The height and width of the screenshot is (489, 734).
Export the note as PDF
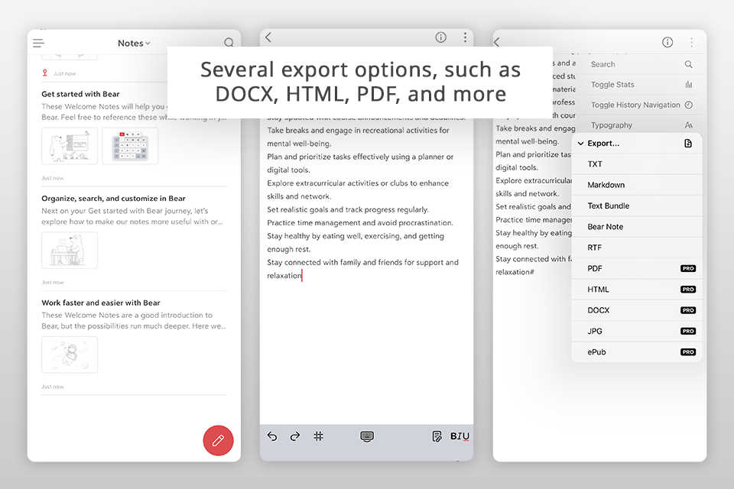[x=637, y=269]
